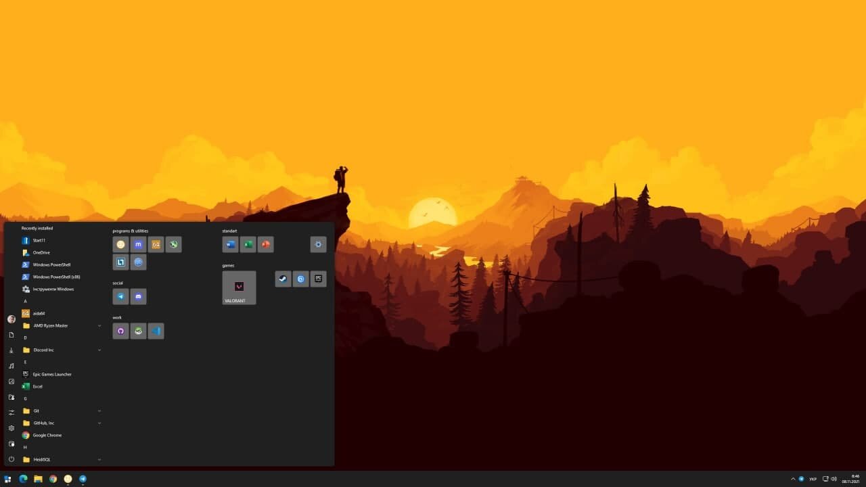The width and height of the screenshot is (866, 487).
Task: Open the Excel tile in standart group
Action: [248, 244]
